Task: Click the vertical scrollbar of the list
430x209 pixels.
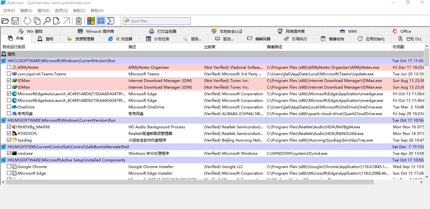Action: click(427, 112)
